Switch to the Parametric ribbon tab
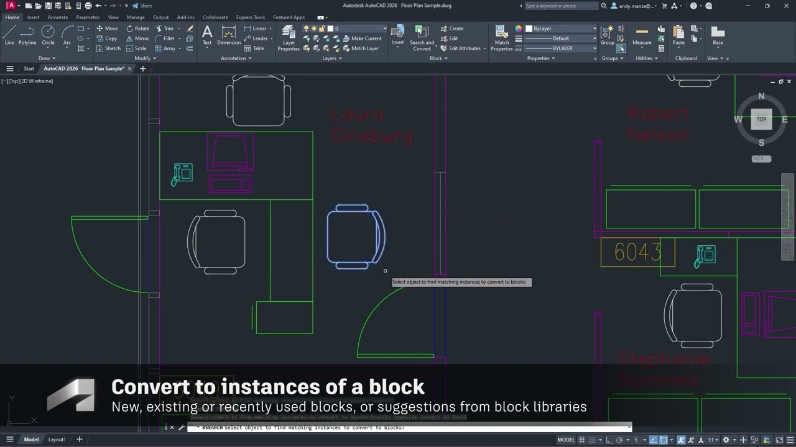Screen dimensions: 796x447 click(88, 17)
